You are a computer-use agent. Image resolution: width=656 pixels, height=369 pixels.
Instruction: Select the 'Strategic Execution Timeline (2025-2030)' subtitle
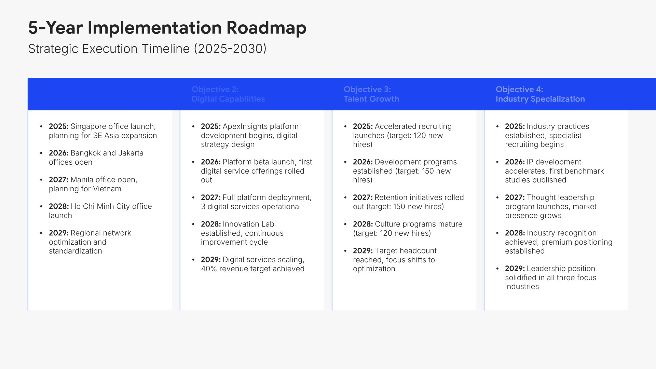tap(147, 49)
